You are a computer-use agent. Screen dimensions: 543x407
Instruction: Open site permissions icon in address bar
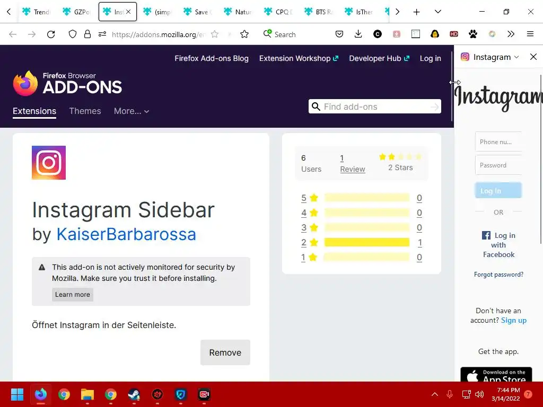[102, 34]
